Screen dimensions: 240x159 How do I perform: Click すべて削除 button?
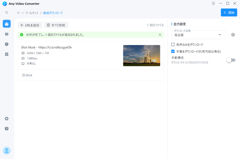point(56,25)
